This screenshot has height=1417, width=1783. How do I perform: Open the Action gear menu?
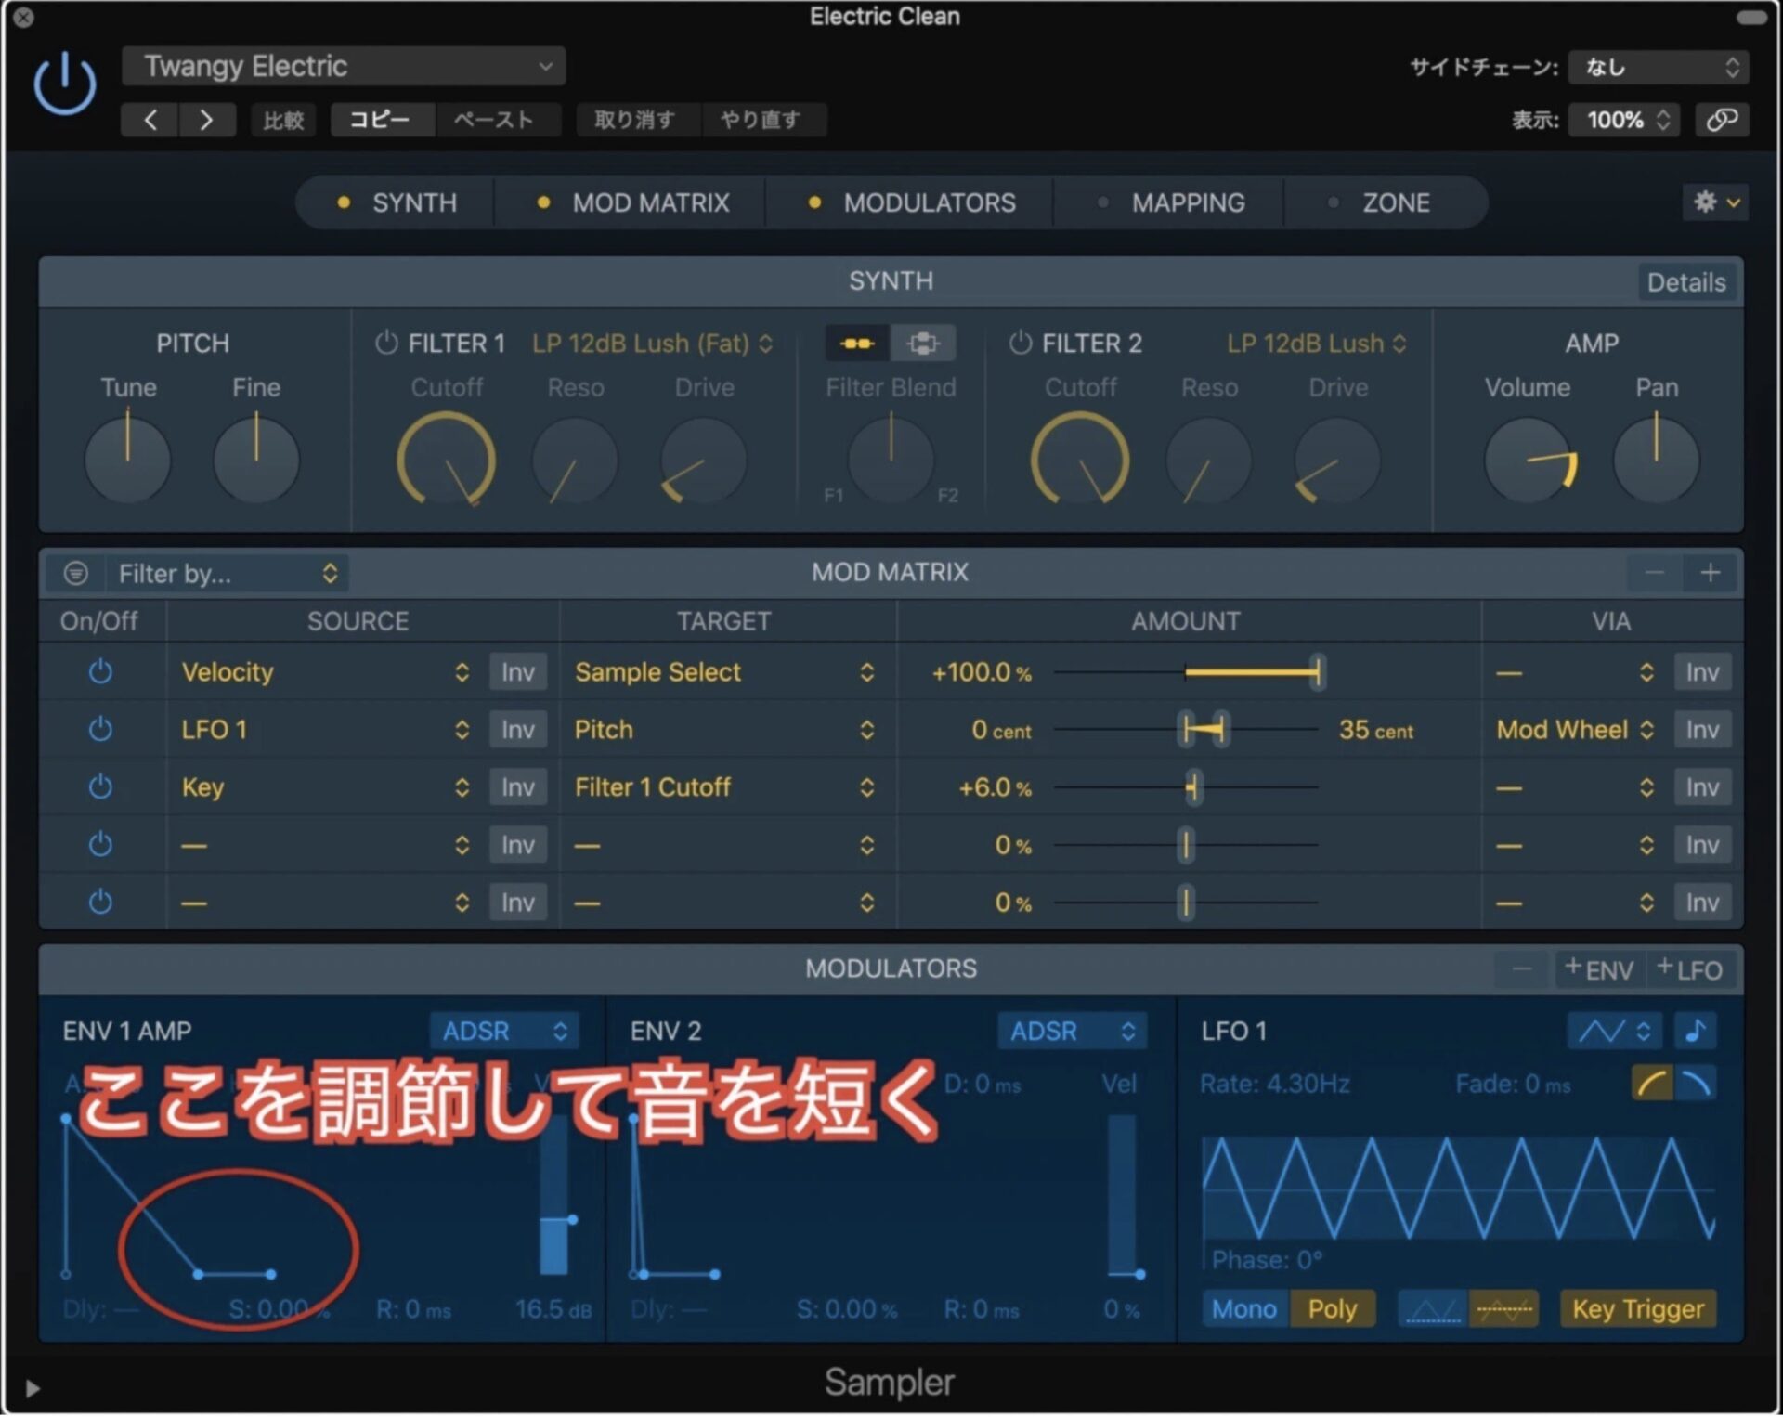(1714, 202)
